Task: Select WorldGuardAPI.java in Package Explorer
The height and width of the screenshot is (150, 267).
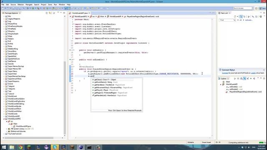Action: 23,126
